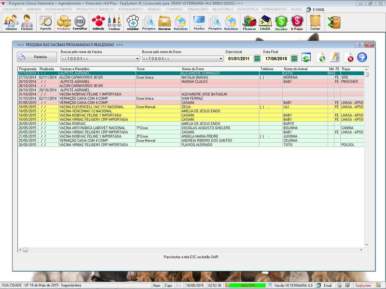The image size is (386, 289).
Task: Click the dialog help question button
Action: pyautogui.click(x=359, y=45)
